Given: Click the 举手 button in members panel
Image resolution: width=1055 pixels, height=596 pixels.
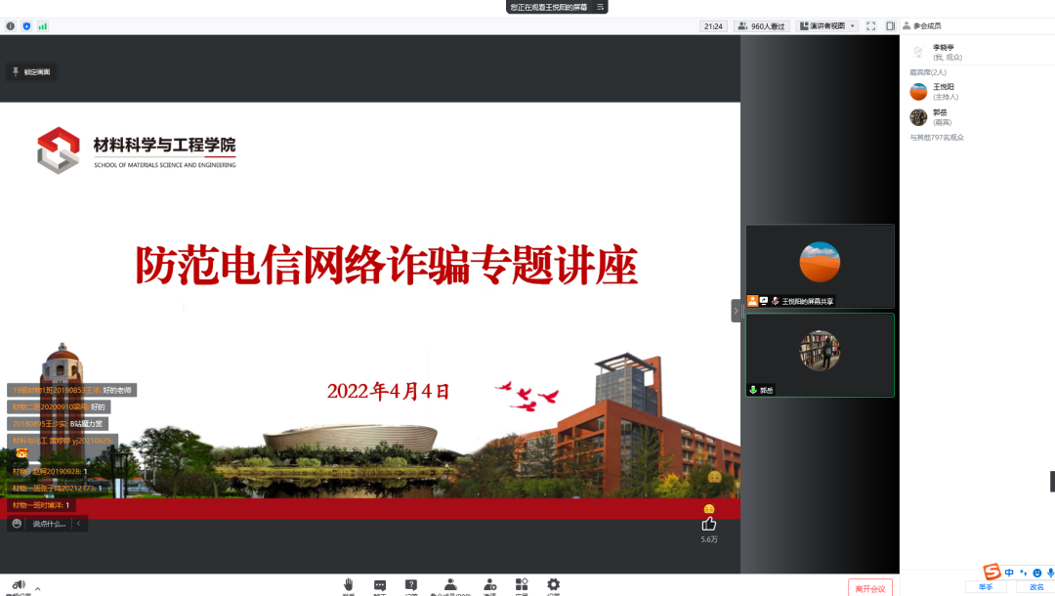Looking at the screenshot, I should coord(985,587).
